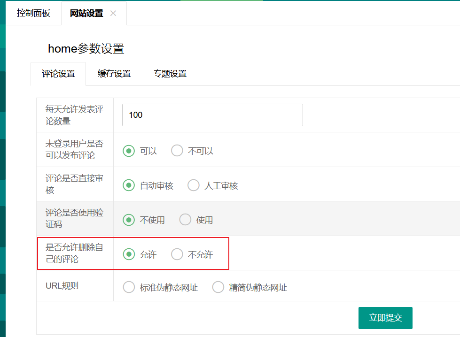
Task: Open the 缓存设置 tab
Action: tap(114, 74)
